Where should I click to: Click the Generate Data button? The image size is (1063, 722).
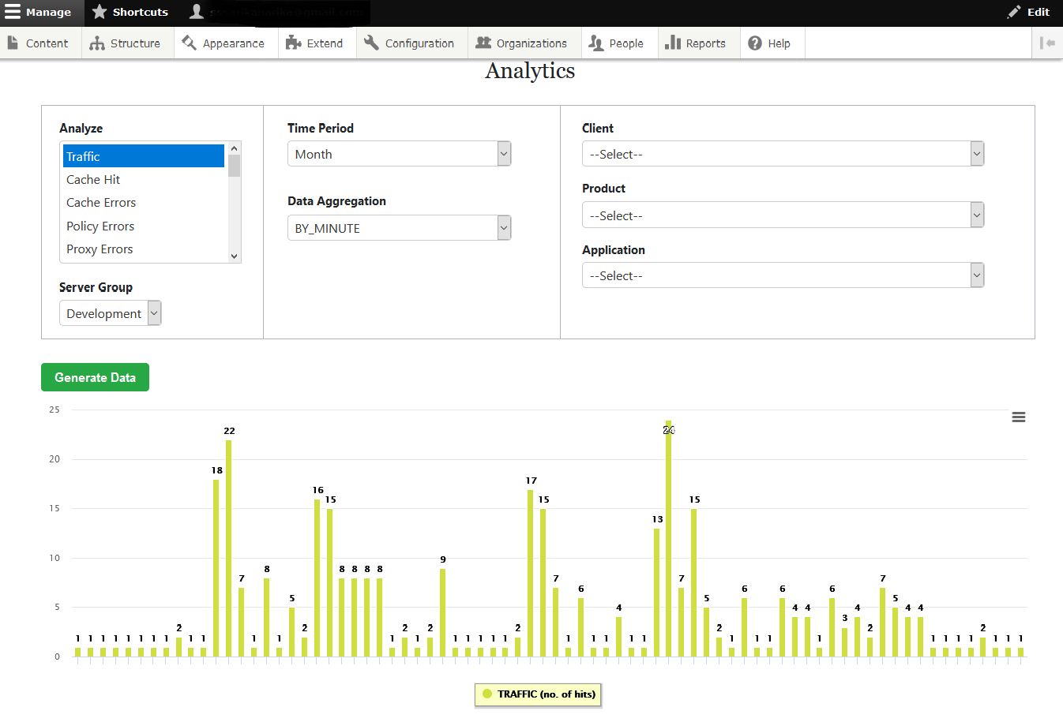pos(95,377)
